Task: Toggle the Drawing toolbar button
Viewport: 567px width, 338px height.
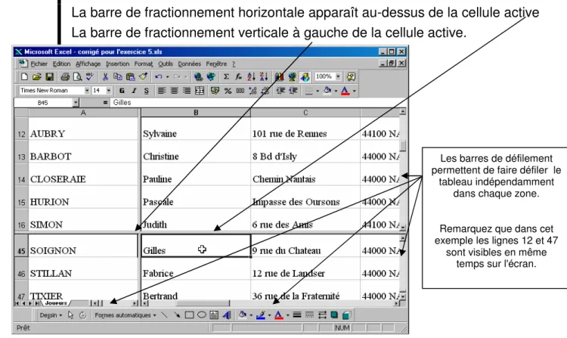Action: (305, 76)
